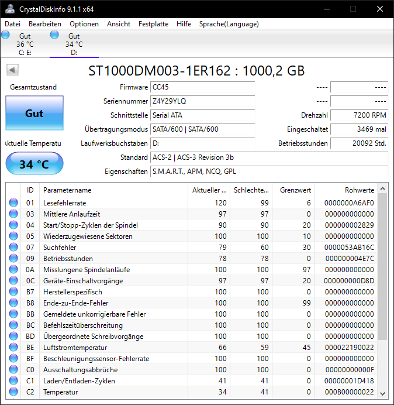Click the Aktueller column header
Viewport: 394px width, 405px height.
[209, 190]
